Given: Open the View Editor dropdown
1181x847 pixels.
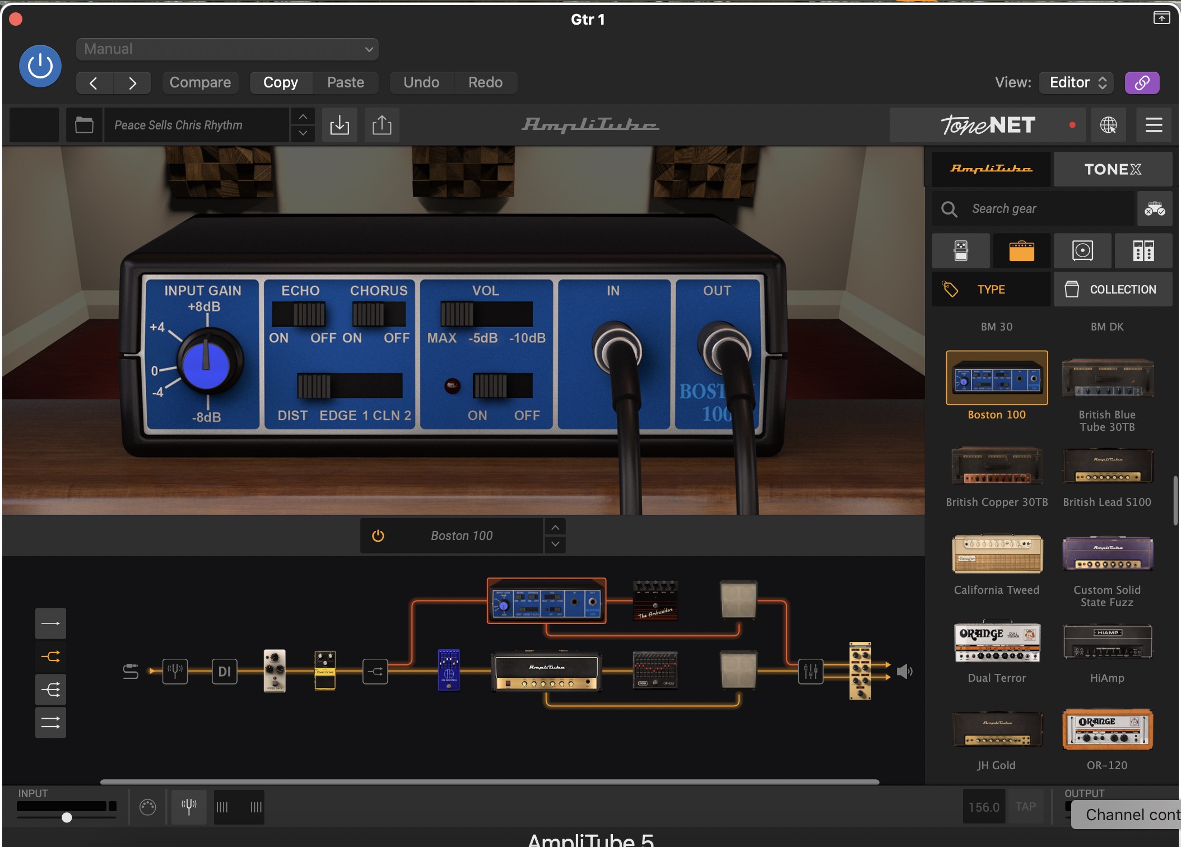Looking at the screenshot, I should [1076, 82].
